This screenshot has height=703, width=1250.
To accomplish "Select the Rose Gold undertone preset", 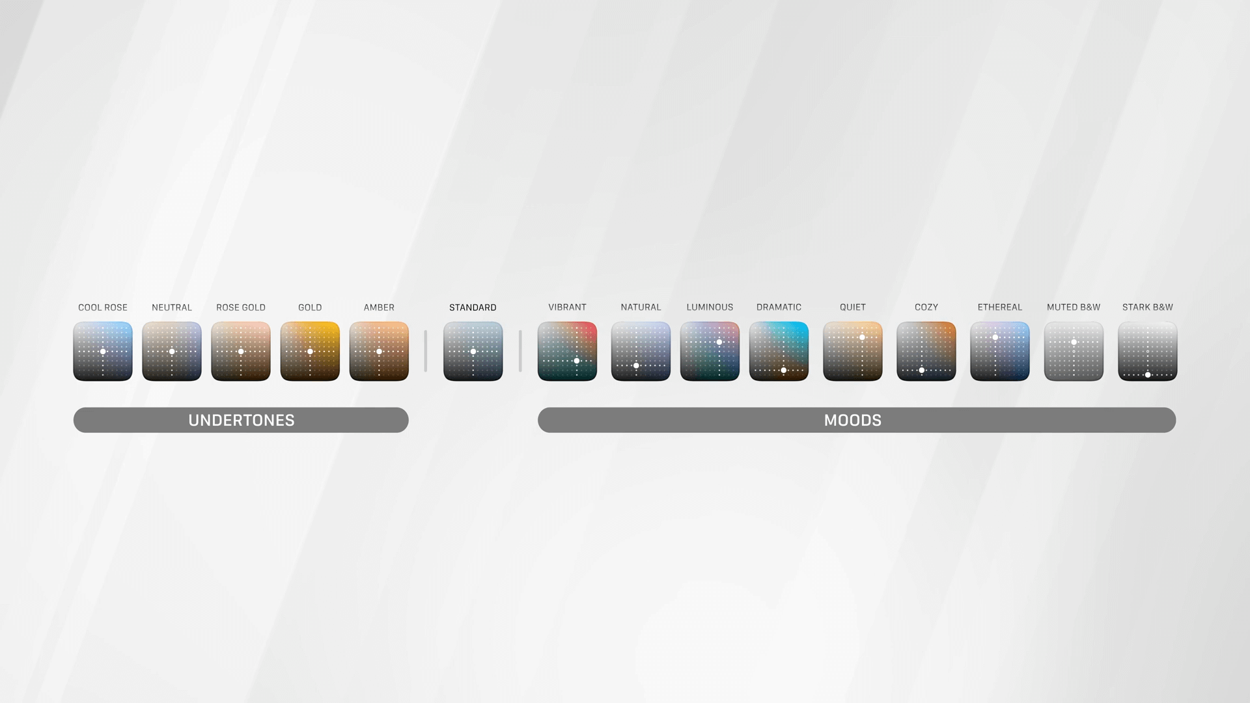I will click(x=240, y=351).
